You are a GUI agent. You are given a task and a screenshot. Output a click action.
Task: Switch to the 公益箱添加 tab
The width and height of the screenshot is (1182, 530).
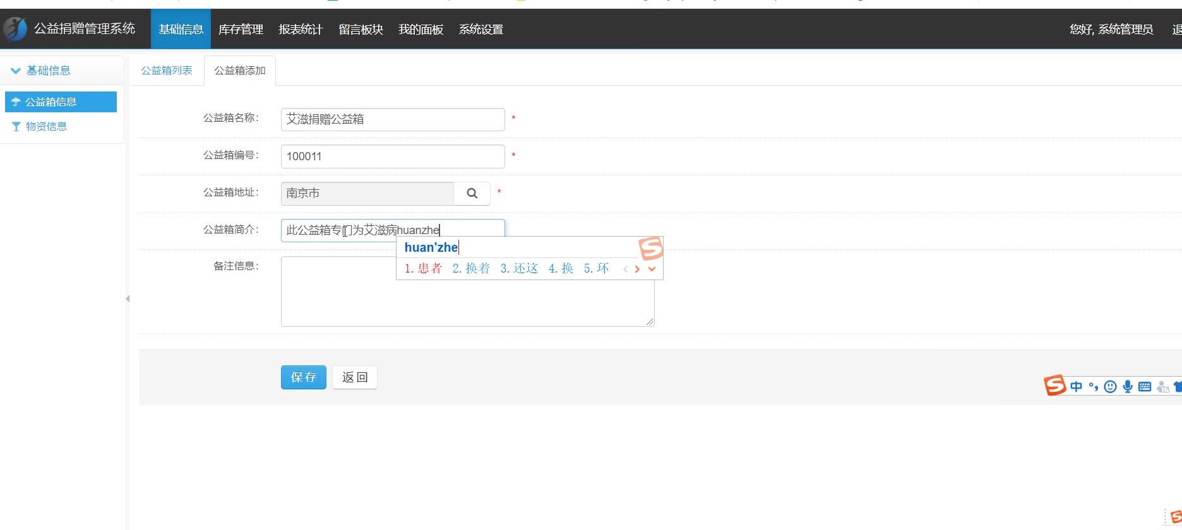click(240, 71)
